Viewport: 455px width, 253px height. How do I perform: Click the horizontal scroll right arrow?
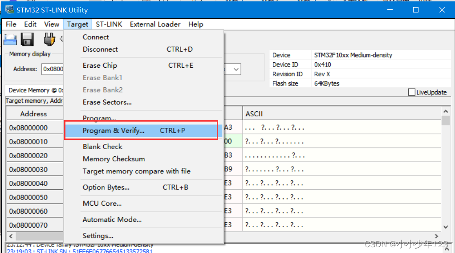click(x=436, y=236)
